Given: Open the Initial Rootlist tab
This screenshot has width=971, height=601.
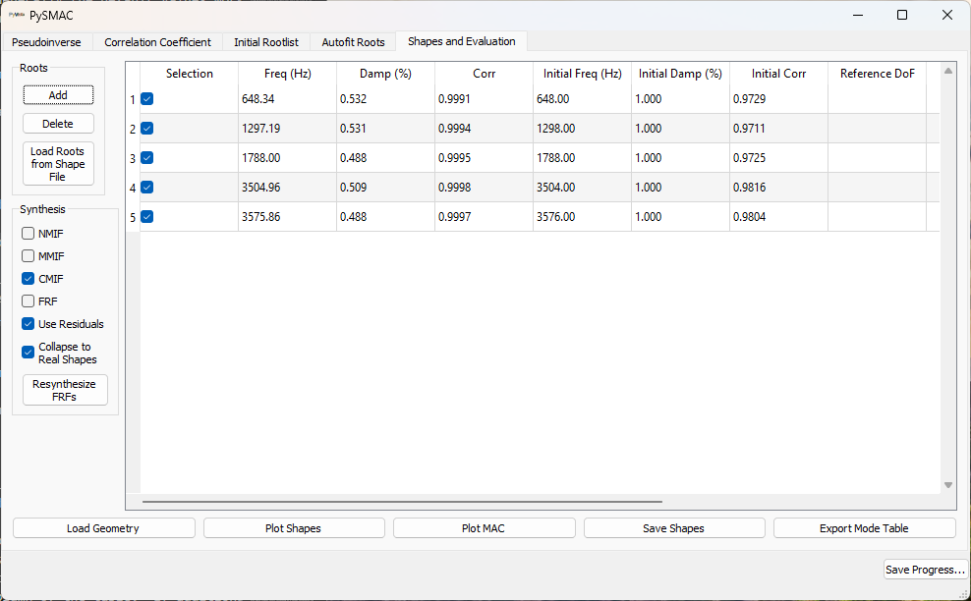Looking at the screenshot, I should [x=265, y=41].
